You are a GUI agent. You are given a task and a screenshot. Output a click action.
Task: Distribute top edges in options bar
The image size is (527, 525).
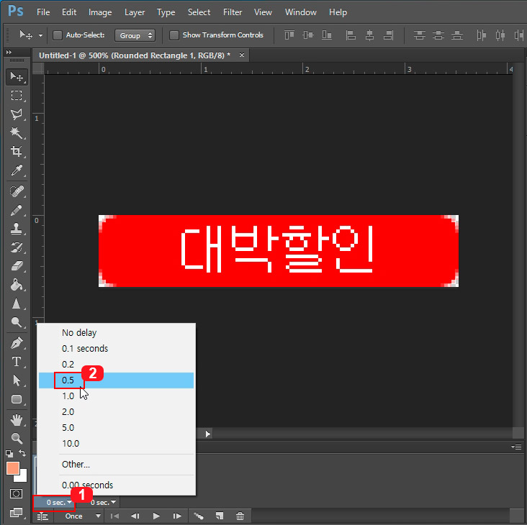tap(419, 35)
